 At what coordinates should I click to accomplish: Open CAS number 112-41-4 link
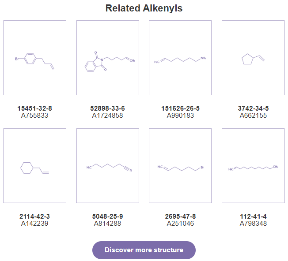[253, 216]
